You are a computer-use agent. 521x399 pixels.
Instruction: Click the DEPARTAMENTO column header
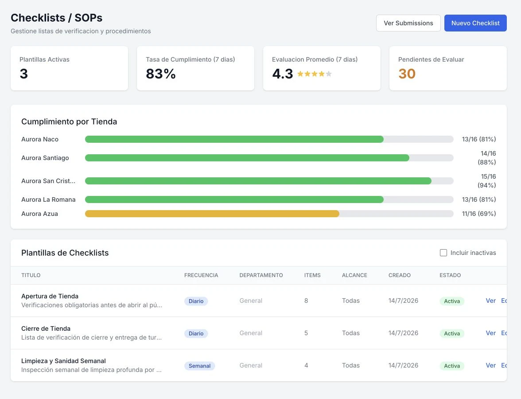[261, 275]
